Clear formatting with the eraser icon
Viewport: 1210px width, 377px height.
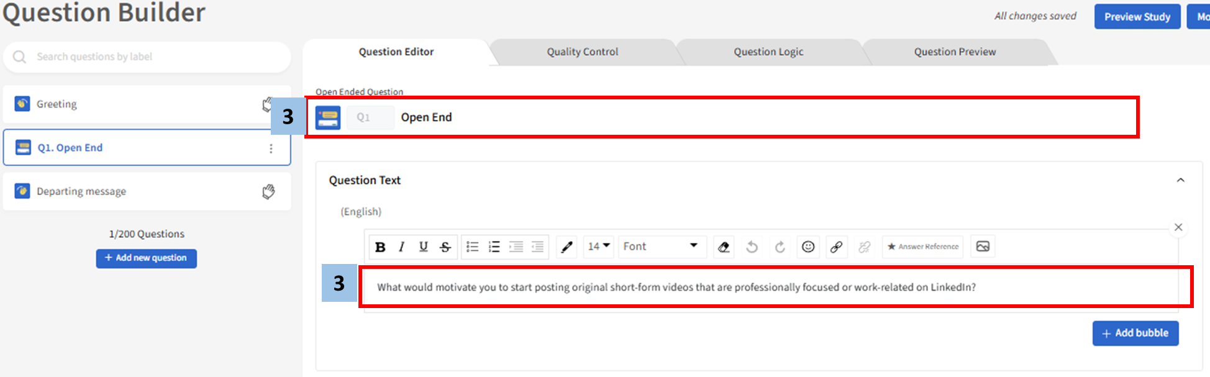pyautogui.click(x=724, y=247)
